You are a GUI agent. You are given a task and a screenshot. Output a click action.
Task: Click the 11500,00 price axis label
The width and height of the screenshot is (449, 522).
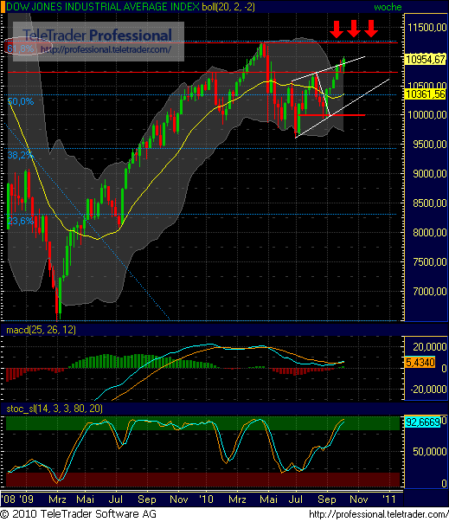coord(427,28)
